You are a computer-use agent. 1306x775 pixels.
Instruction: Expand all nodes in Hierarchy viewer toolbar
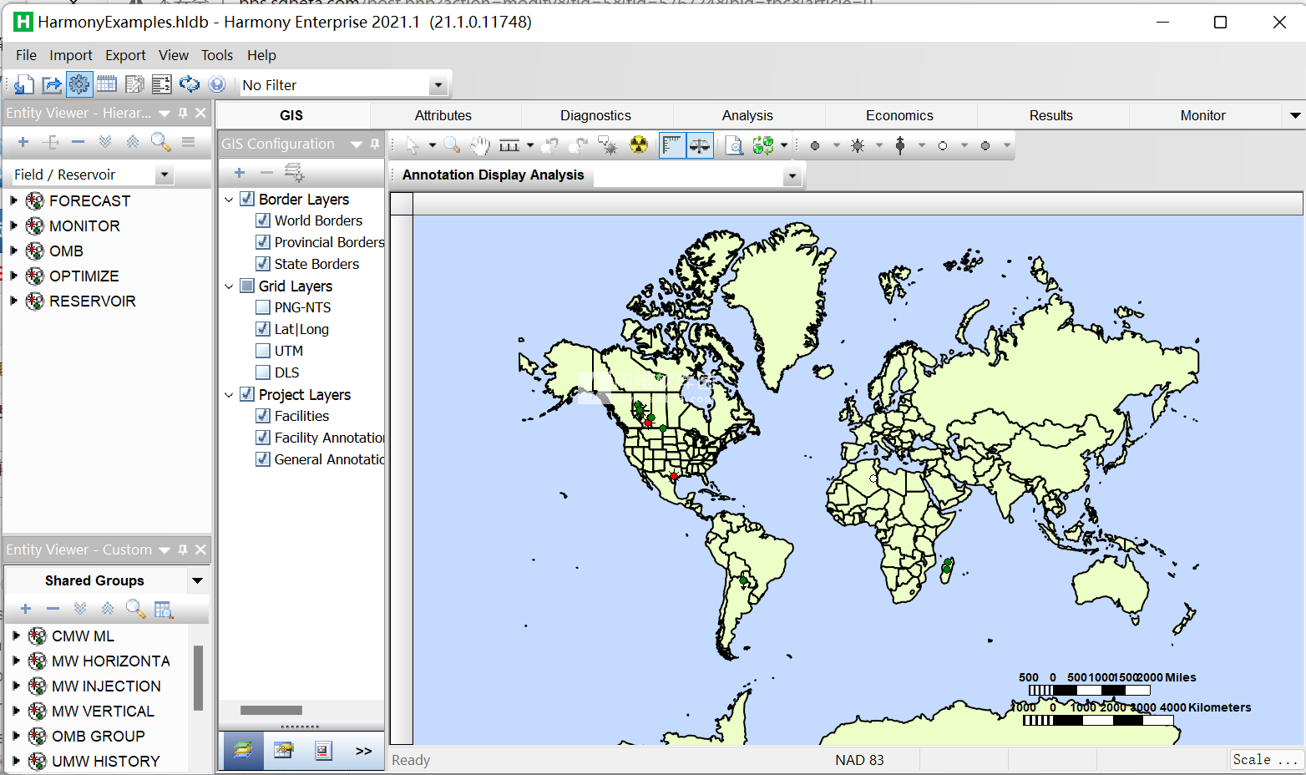point(105,142)
